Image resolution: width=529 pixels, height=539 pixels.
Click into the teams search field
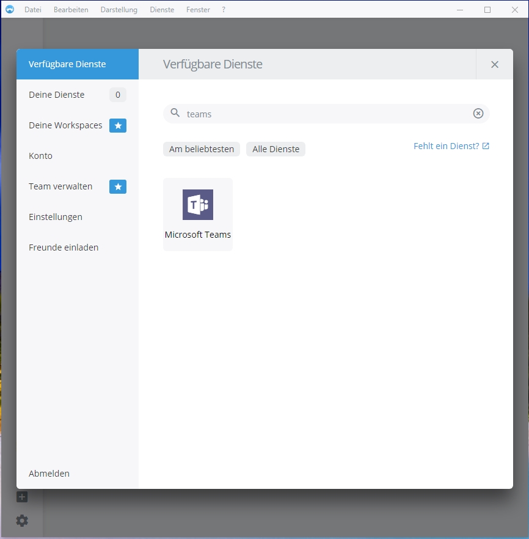pyautogui.click(x=324, y=114)
